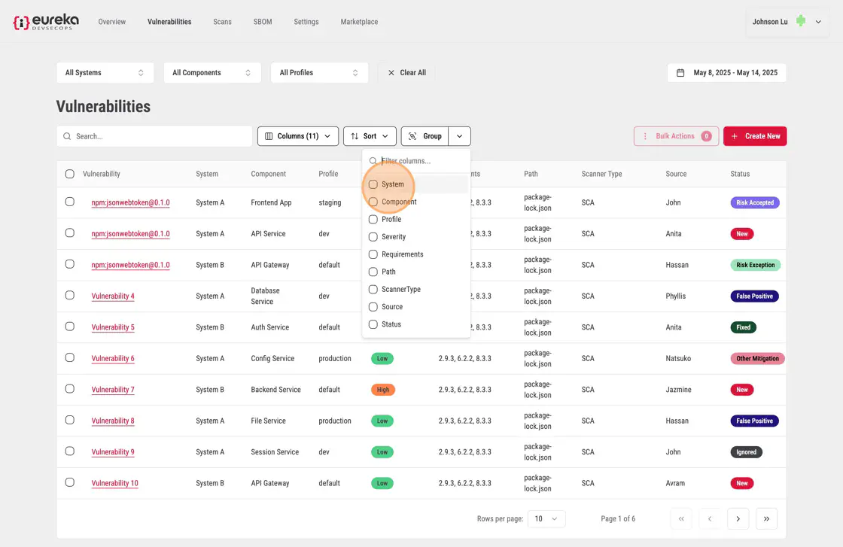The height and width of the screenshot is (547, 843).
Task: Switch to the SBOM tab
Action: [x=263, y=22]
